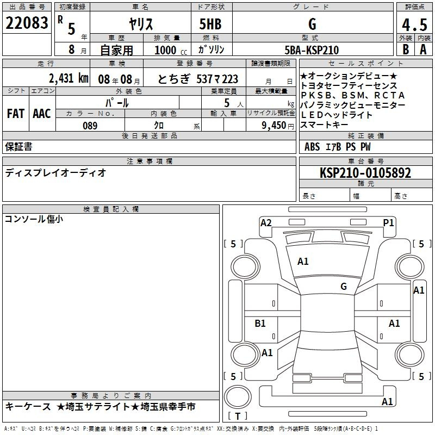435x435 pixels.
Task: Select the リサイクル預託金 header
Action: (271, 113)
